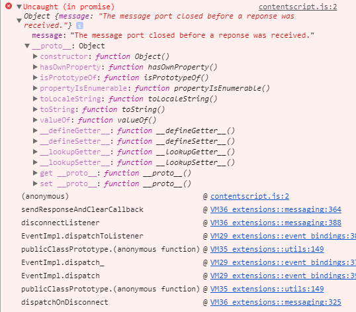This screenshot has height=312, width=356.
Task: Expand the valueOf function entry
Action: pos(35,120)
